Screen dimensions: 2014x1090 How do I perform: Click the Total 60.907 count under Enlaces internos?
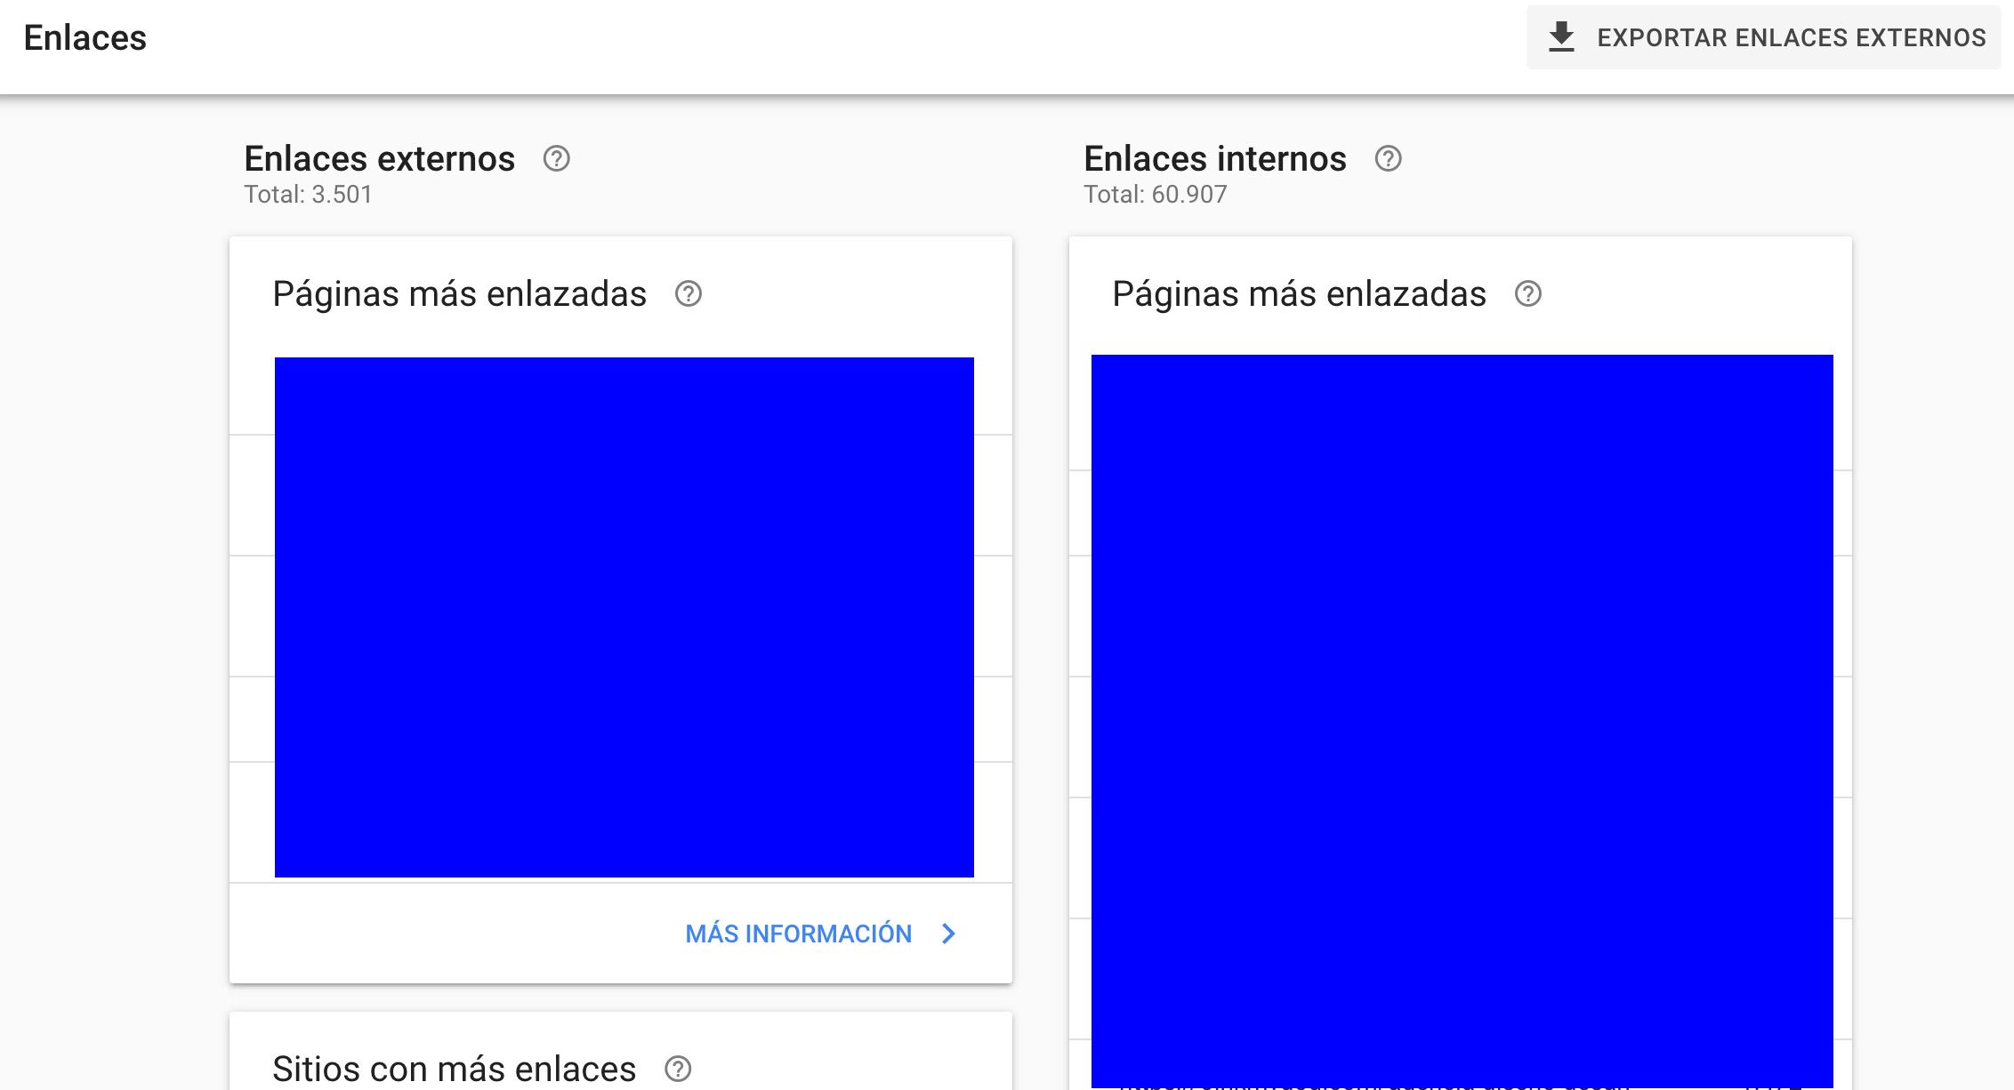(1155, 195)
